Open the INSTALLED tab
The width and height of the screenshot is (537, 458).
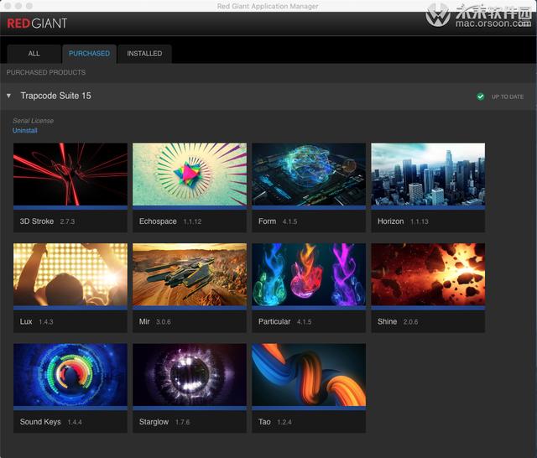point(144,54)
